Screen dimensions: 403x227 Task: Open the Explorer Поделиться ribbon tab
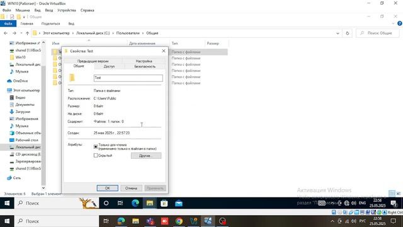(x=50, y=24)
